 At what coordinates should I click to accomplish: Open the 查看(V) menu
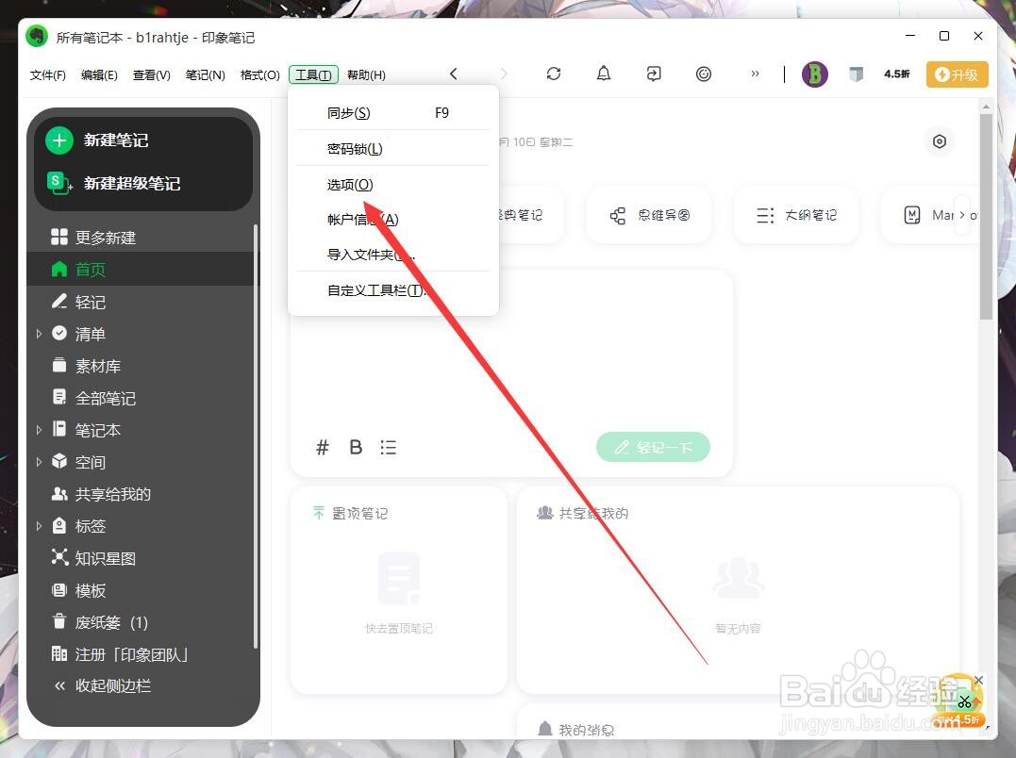(x=152, y=75)
